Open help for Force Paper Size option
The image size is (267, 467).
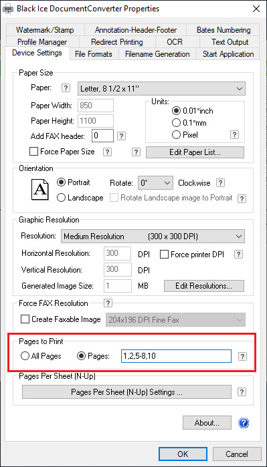pos(107,152)
